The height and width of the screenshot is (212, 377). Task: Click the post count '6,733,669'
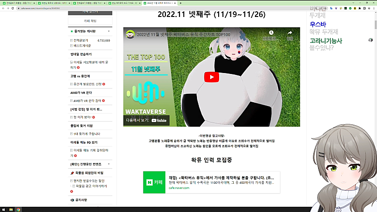tap(104, 41)
